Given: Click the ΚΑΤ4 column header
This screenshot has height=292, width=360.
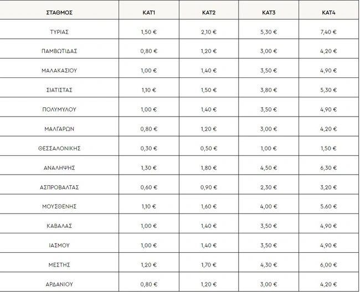Looking at the screenshot, I should (x=329, y=12).
